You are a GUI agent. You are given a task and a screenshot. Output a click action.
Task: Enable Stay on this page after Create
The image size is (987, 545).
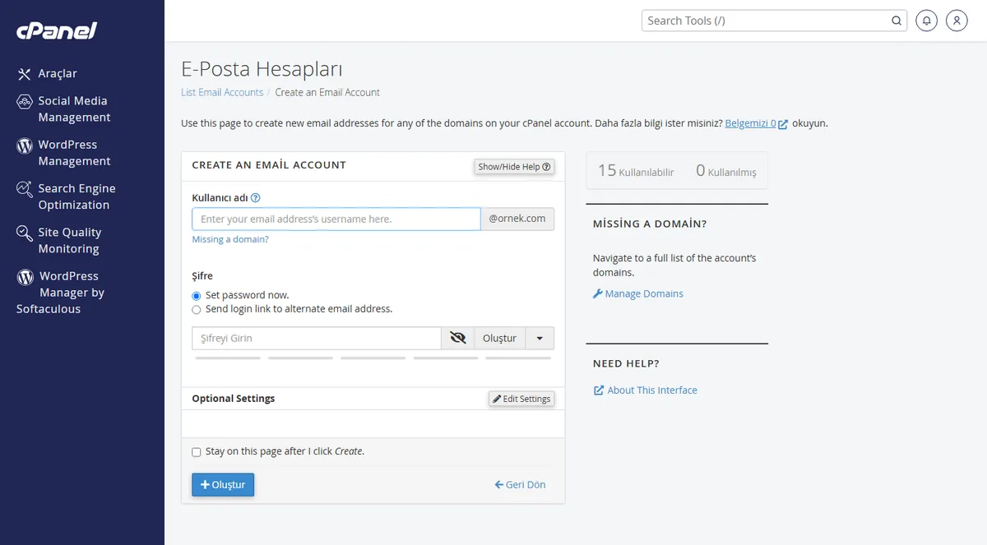click(x=197, y=452)
